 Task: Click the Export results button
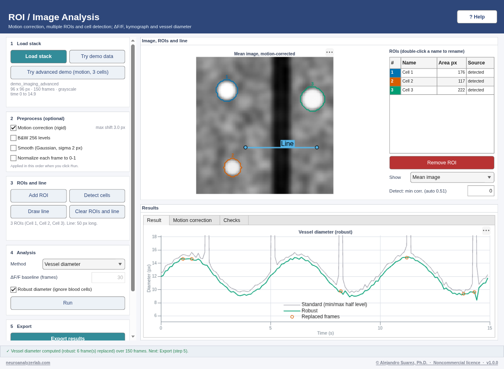[68, 337]
